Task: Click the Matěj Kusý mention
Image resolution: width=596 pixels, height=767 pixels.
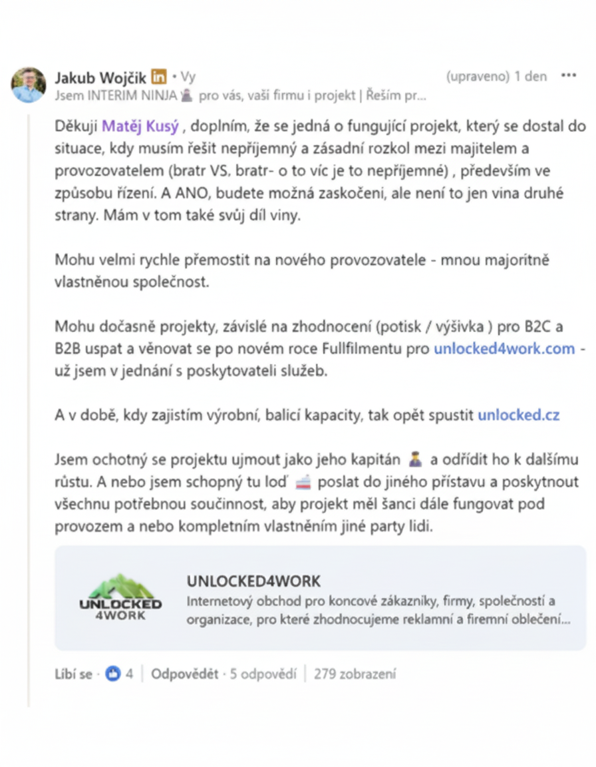Action: click(x=140, y=124)
